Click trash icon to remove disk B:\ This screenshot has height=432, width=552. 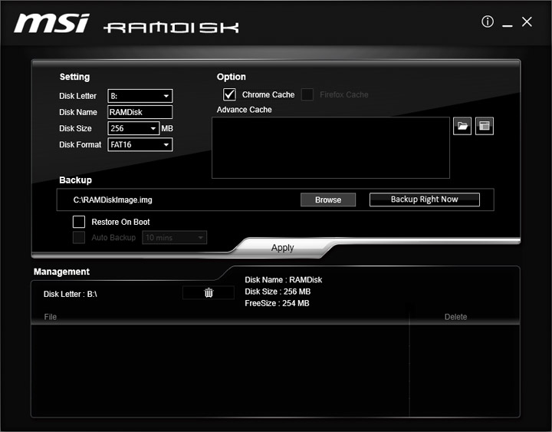pos(209,292)
